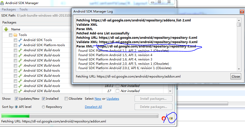245x127 pixels.
Task: Click the Select Updates link
Action: coord(113,99)
